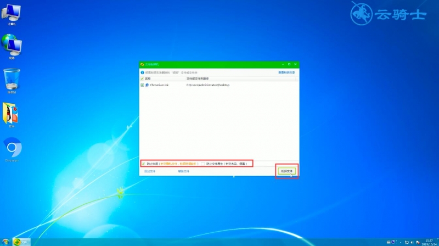Open the Network desktop icon
439x246 pixels.
pyautogui.click(x=12, y=47)
